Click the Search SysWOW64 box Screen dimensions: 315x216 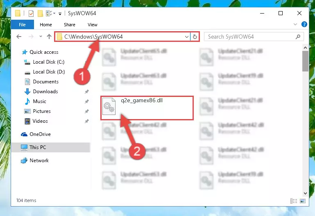click(x=254, y=37)
